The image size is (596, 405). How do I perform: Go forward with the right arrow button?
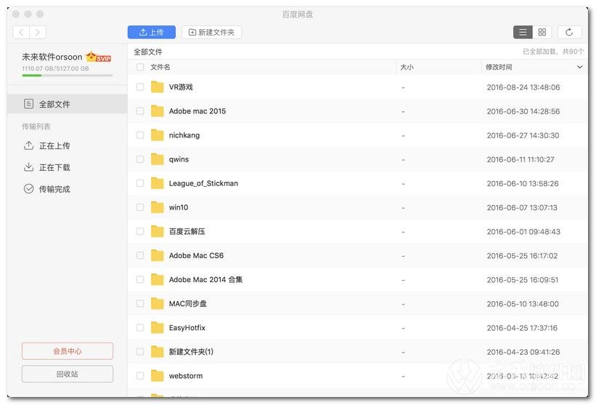pyautogui.click(x=38, y=32)
